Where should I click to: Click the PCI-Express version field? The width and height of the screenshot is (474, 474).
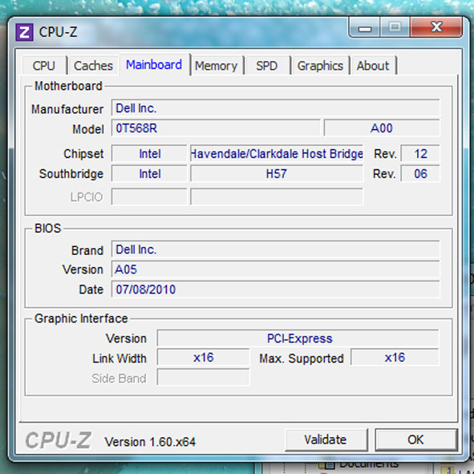298,338
